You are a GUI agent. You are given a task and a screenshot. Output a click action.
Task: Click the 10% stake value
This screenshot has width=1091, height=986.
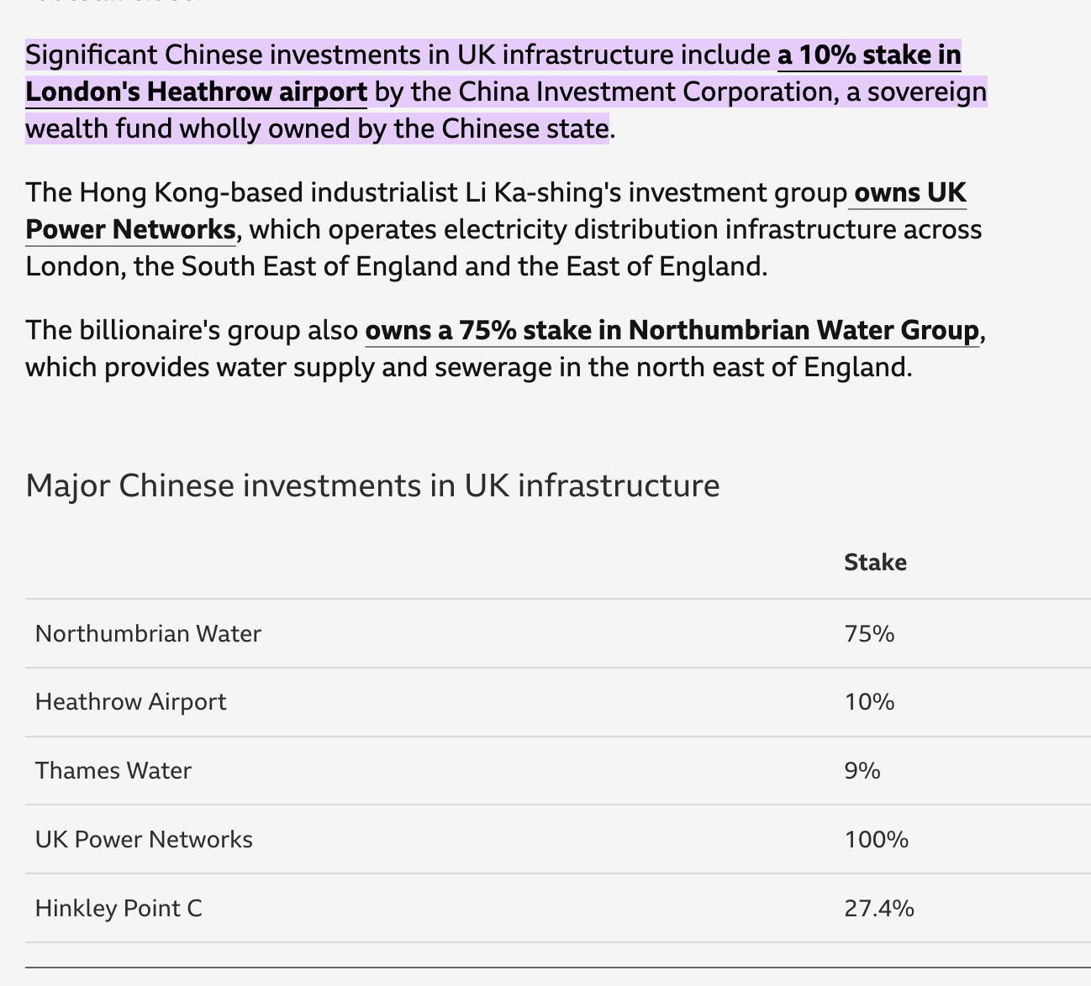[869, 702]
